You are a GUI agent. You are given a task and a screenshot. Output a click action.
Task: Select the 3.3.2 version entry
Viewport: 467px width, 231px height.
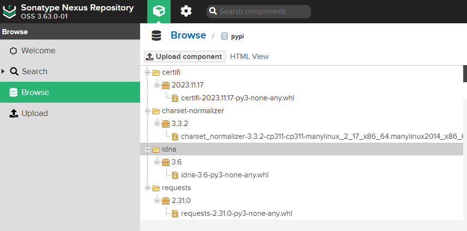(x=180, y=124)
